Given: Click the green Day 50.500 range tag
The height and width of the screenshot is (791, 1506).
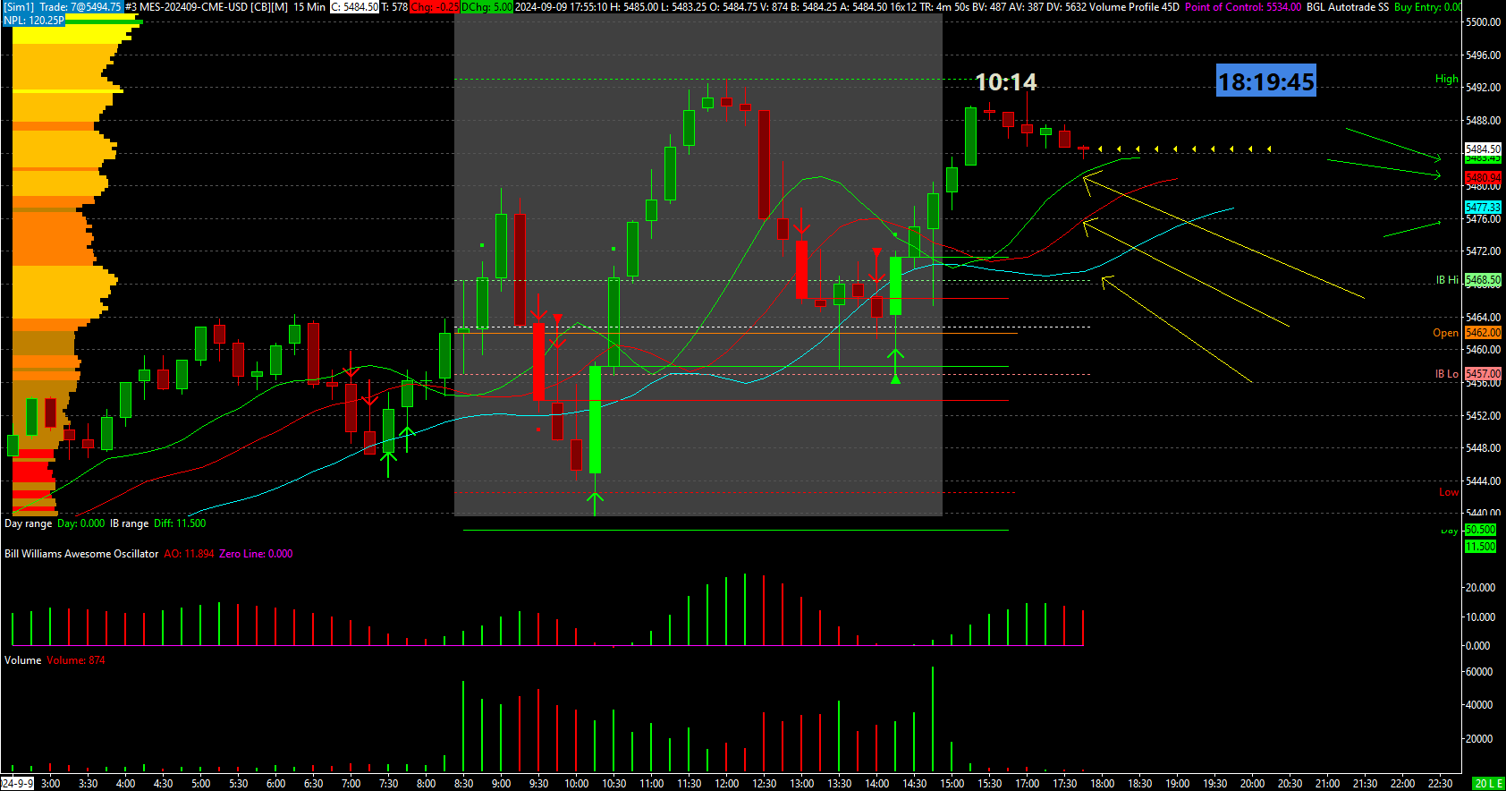Looking at the screenshot, I should pos(1480,530).
